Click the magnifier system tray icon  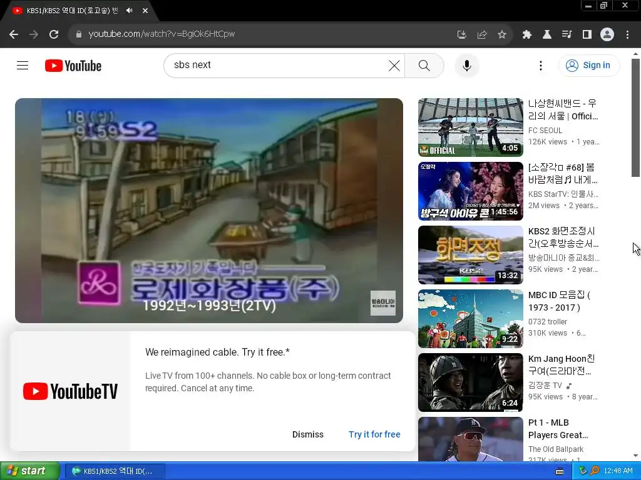[x=595, y=471]
